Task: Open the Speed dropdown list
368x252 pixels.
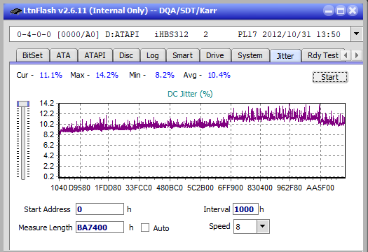Action: coord(263,226)
